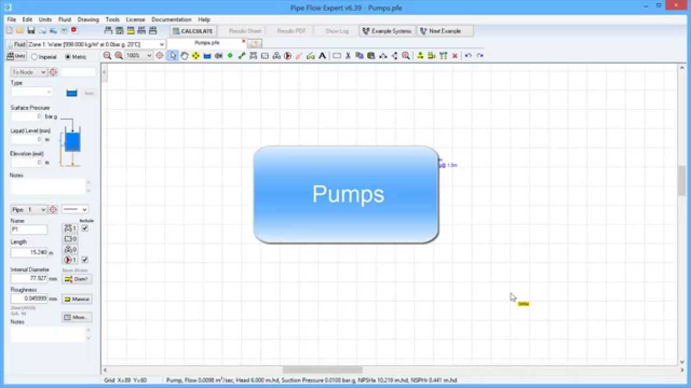Switch to the Pumps.pfe tab
Screen dimensions: 691x388
pyautogui.click(x=207, y=43)
